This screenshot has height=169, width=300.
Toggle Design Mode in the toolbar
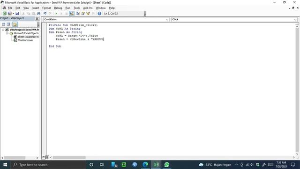[72, 14]
